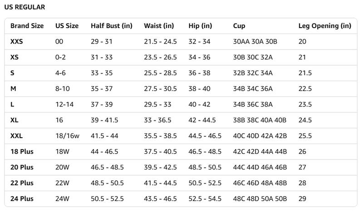Click the Half Bust (in) column header
Viewport: 363px width, 212px height.
112,26
